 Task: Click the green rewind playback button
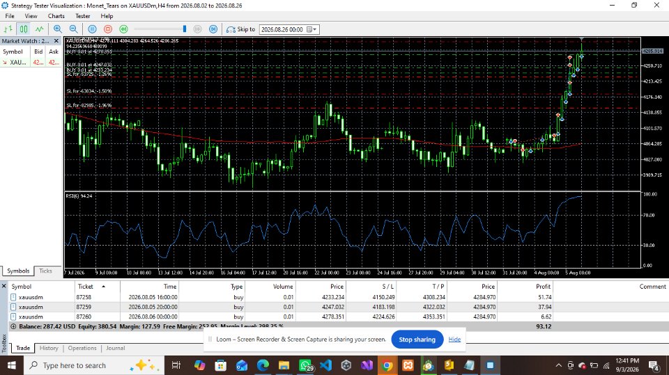(x=124, y=29)
